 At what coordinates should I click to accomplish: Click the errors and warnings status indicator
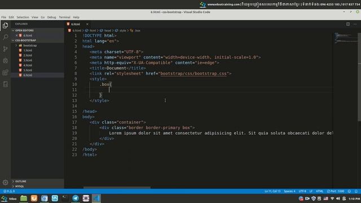(9, 191)
